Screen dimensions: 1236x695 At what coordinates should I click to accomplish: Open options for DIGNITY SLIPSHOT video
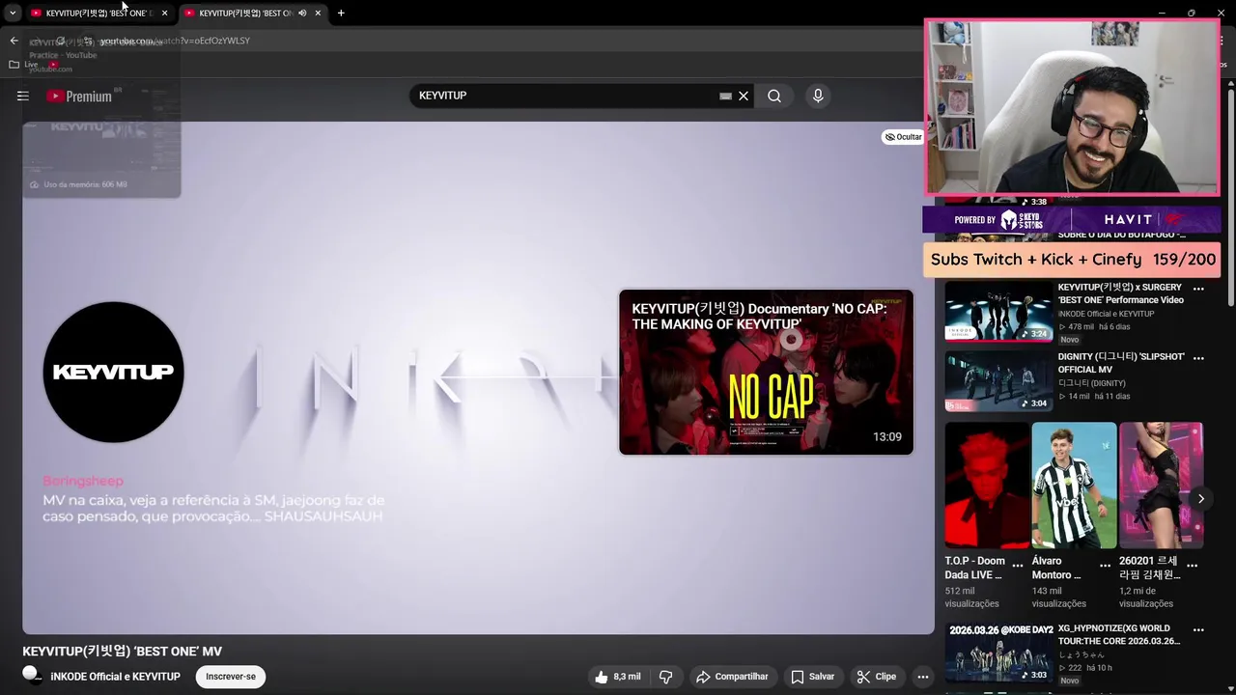click(x=1198, y=358)
